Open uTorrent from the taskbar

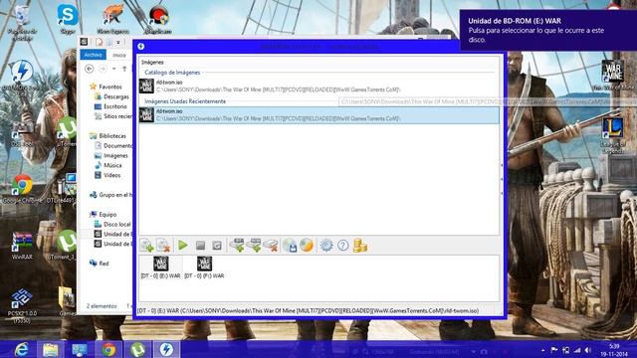137,349
